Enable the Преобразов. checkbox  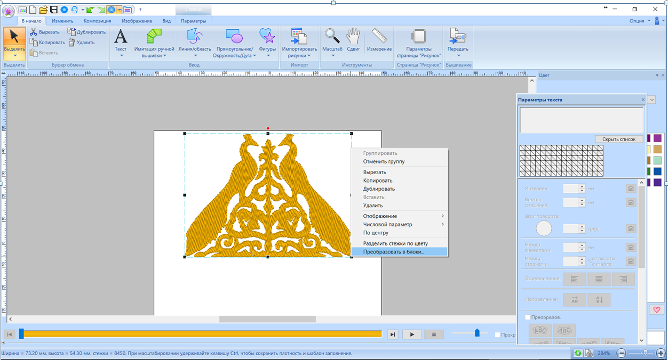[528, 317]
